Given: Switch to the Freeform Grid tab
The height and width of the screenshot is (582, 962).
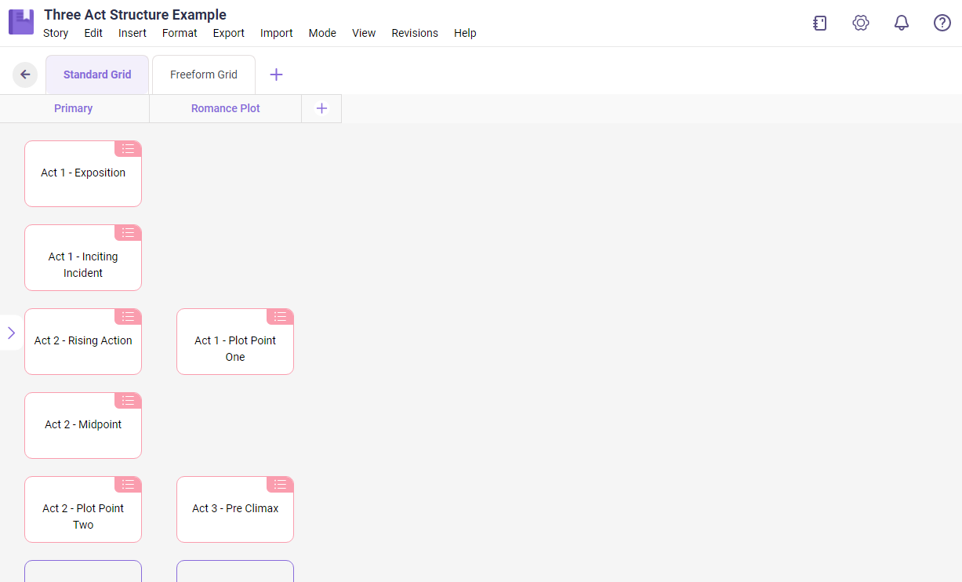Looking at the screenshot, I should tap(204, 75).
